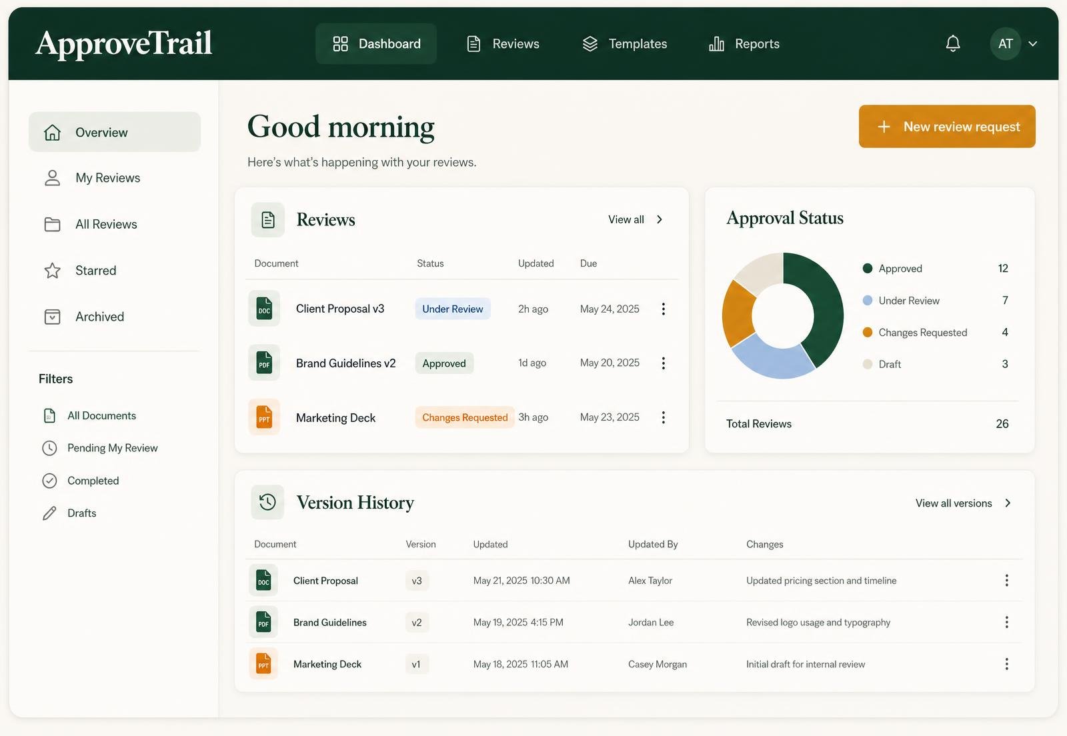
Task: Open options for Client Proposal version row
Action: point(1006,581)
